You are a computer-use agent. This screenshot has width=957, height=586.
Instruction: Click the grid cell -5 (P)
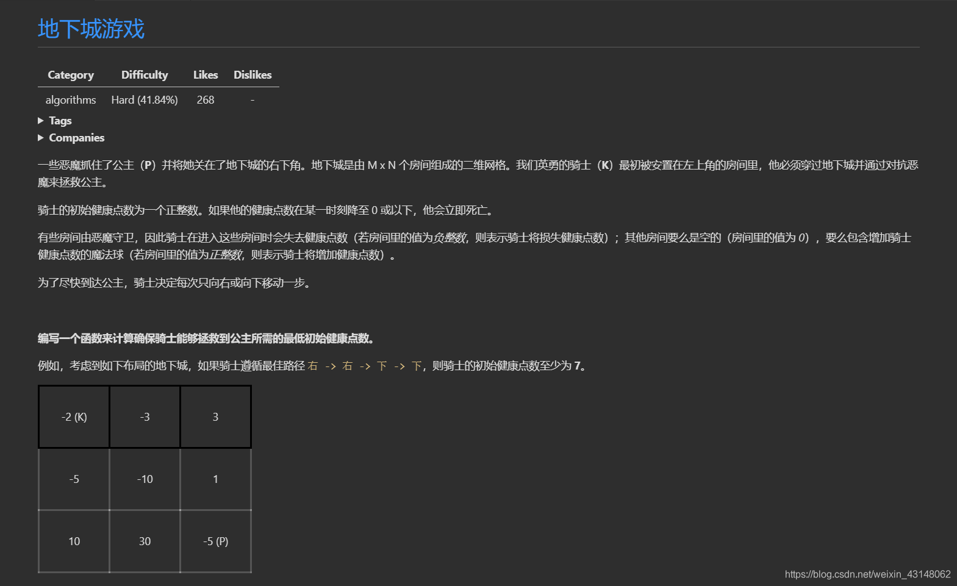point(215,541)
